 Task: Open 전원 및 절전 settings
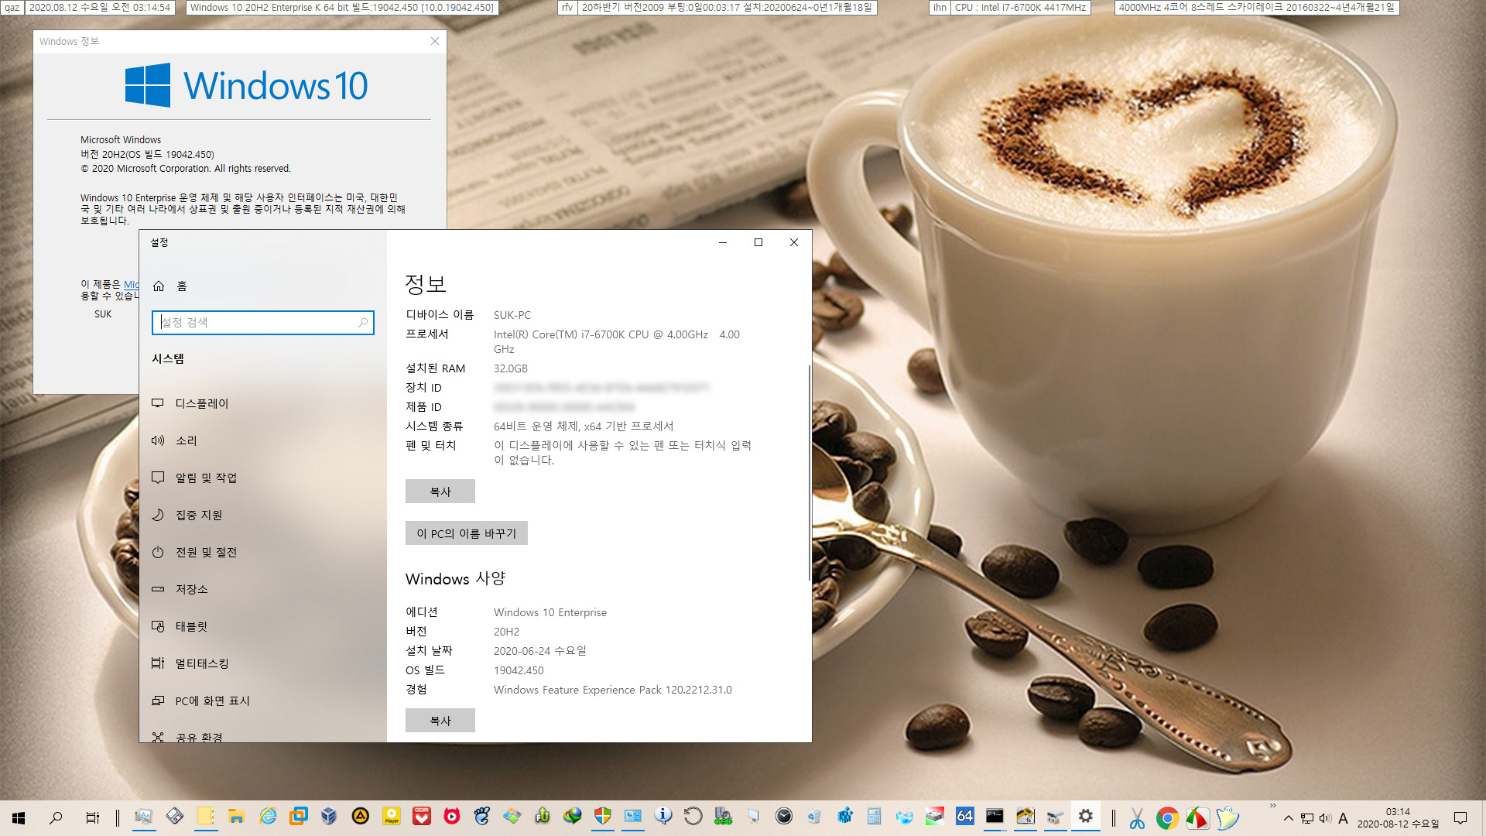pos(263,552)
